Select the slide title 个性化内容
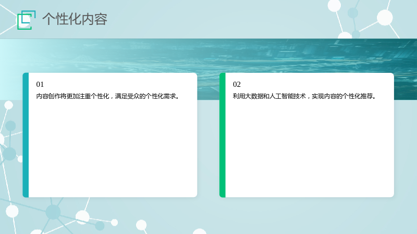This screenshot has height=234, width=417. tap(75, 19)
